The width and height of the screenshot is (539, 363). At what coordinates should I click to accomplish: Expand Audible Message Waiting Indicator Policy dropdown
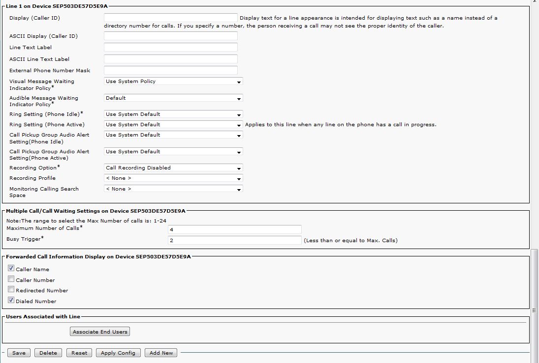point(173,98)
